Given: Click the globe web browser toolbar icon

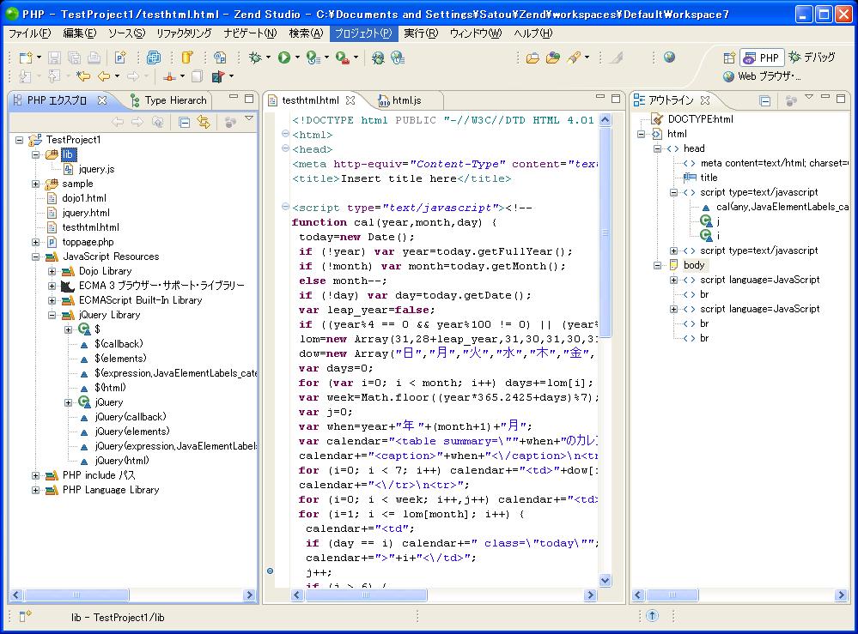Looking at the screenshot, I should (x=669, y=57).
